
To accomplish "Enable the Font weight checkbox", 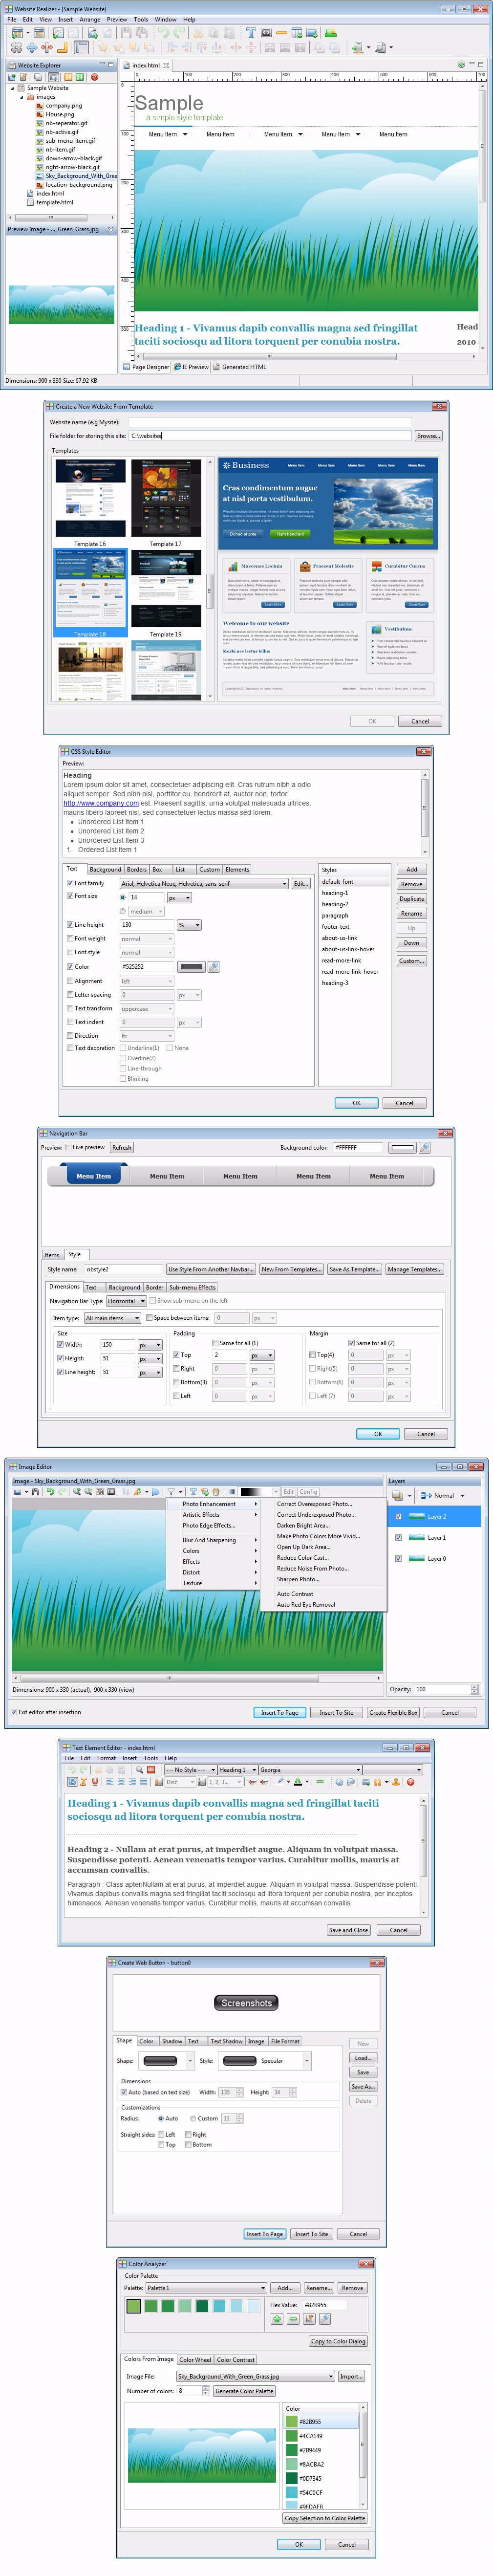I will pos(70,939).
